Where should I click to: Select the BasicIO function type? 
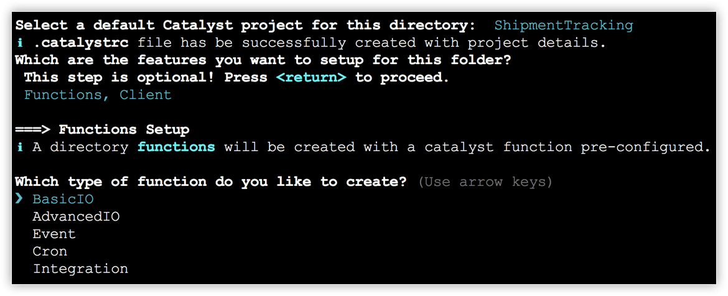point(63,200)
